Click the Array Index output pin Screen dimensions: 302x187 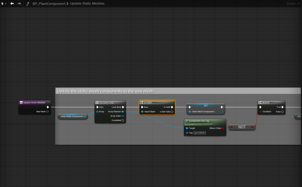click(123, 116)
